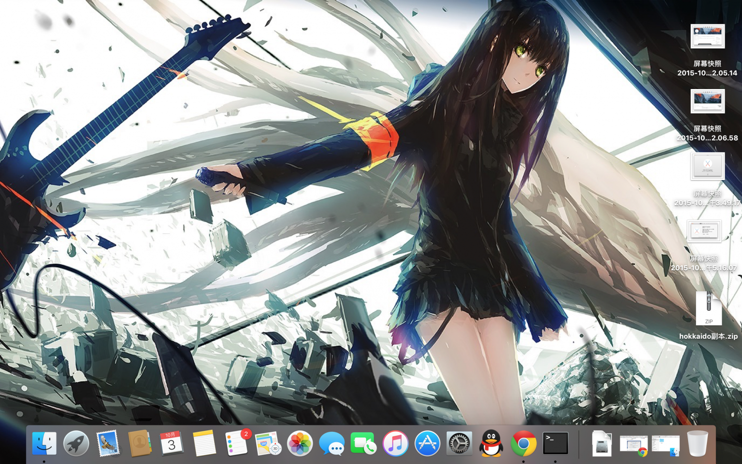The height and width of the screenshot is (464, 742).
Task: Open System Preferences gear icon
Action: 460,443
